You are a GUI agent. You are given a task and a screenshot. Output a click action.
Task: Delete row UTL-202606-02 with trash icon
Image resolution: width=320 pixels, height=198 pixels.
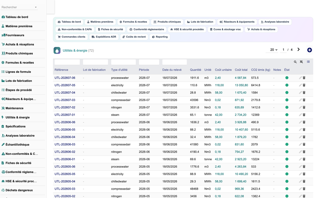[x=304, y=152]
